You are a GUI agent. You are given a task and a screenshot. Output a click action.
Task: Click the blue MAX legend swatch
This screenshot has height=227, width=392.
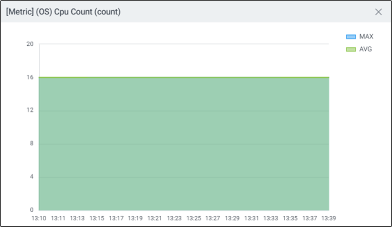coord(351,37)
